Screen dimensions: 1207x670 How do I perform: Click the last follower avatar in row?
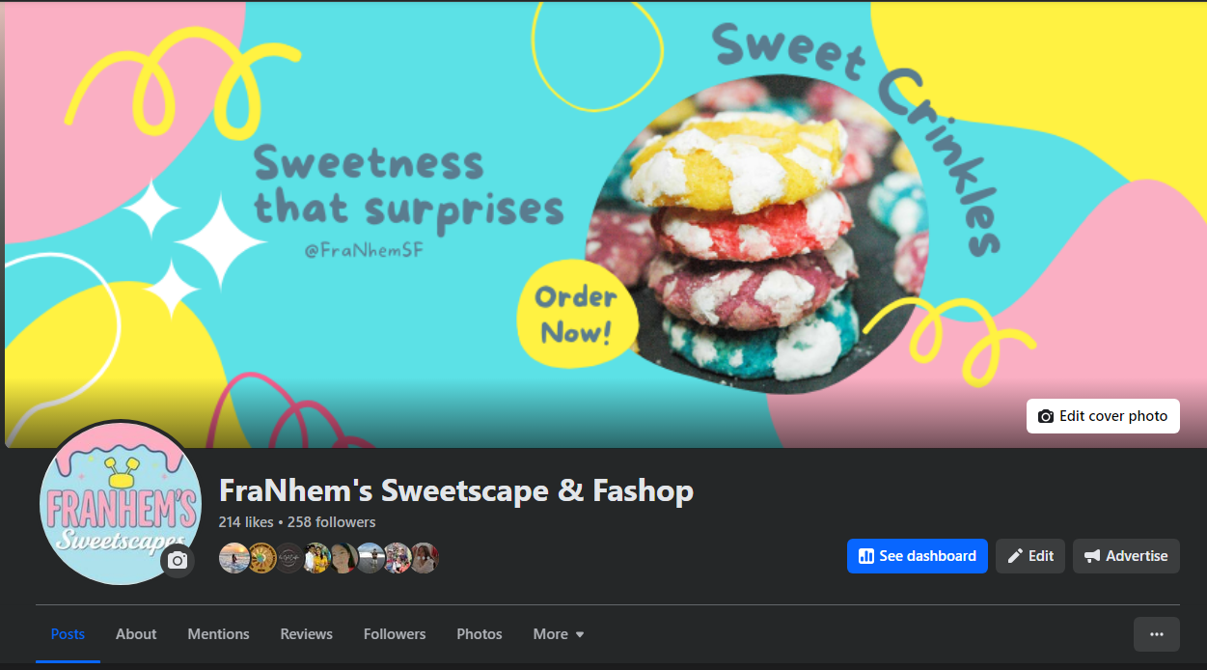[425, 558]
